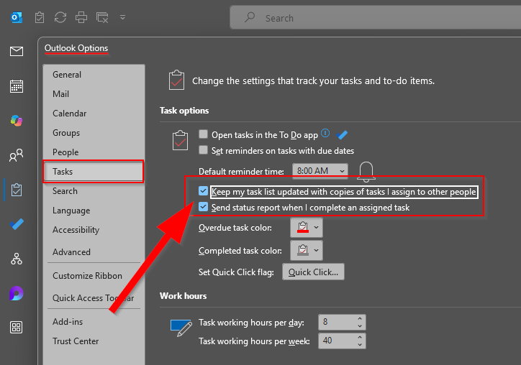Click the blue To Do checkmark icon beside option
Screen dimensions: 521x365
pyautogui.click(x=342, y=134)
